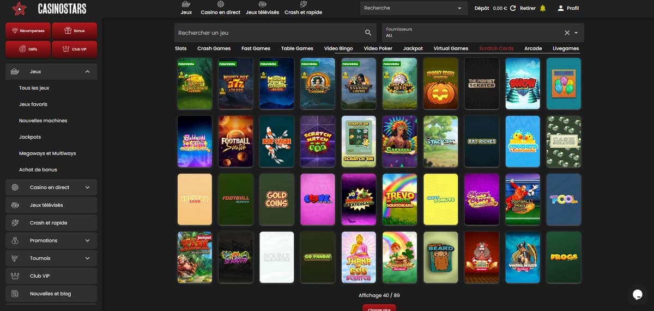Select the Livegames category tab
The width and height of the screenshot is (654, 311).
click(566, 48)
